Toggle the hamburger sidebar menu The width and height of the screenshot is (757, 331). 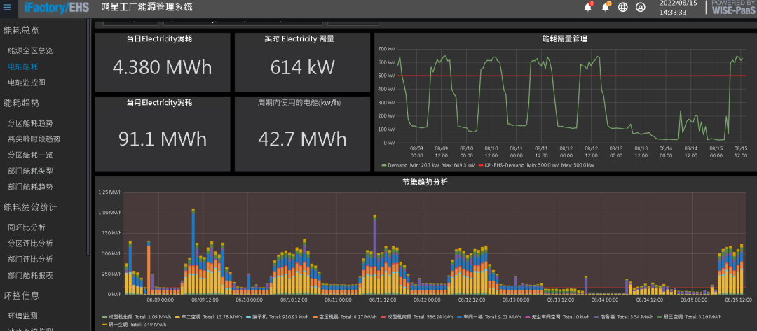pos(8,8)
